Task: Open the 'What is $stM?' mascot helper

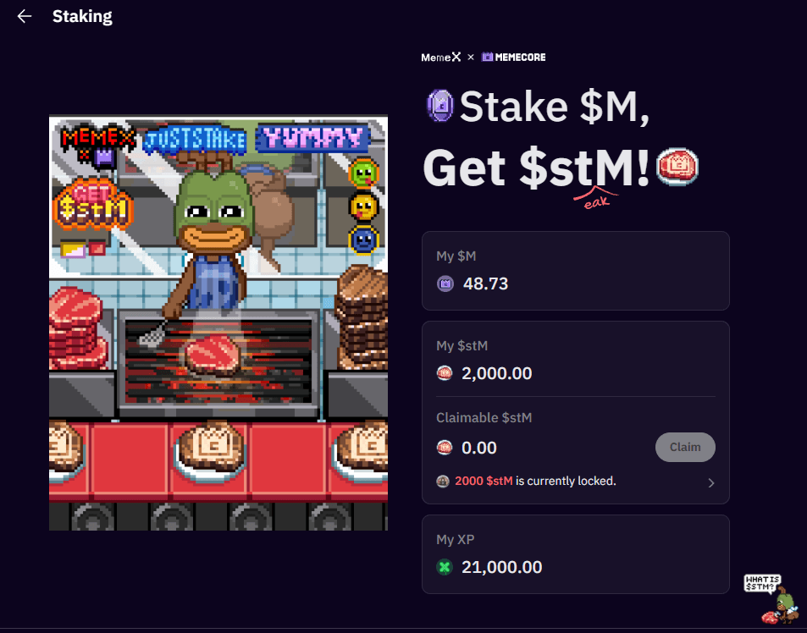Action: pyautogui.click(x=771, y=599)
